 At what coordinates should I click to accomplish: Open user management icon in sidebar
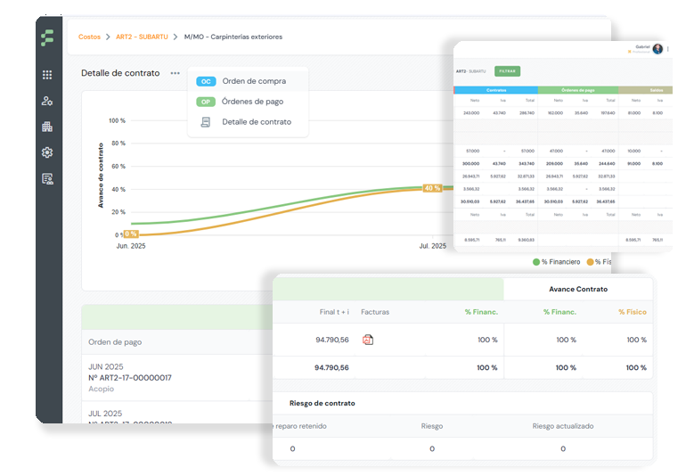(47, 101)
